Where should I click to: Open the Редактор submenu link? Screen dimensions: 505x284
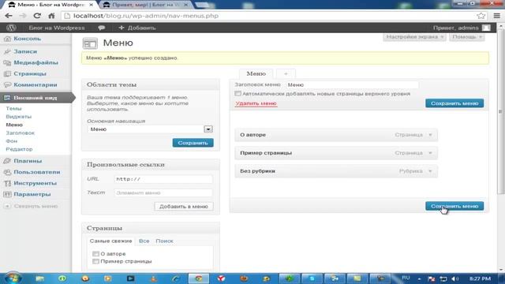click(x=19, y=149)
